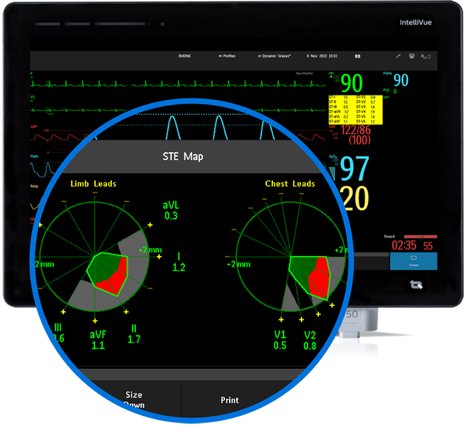
Task: Select the green heart rate numeric 90
Action: (351, 84)
